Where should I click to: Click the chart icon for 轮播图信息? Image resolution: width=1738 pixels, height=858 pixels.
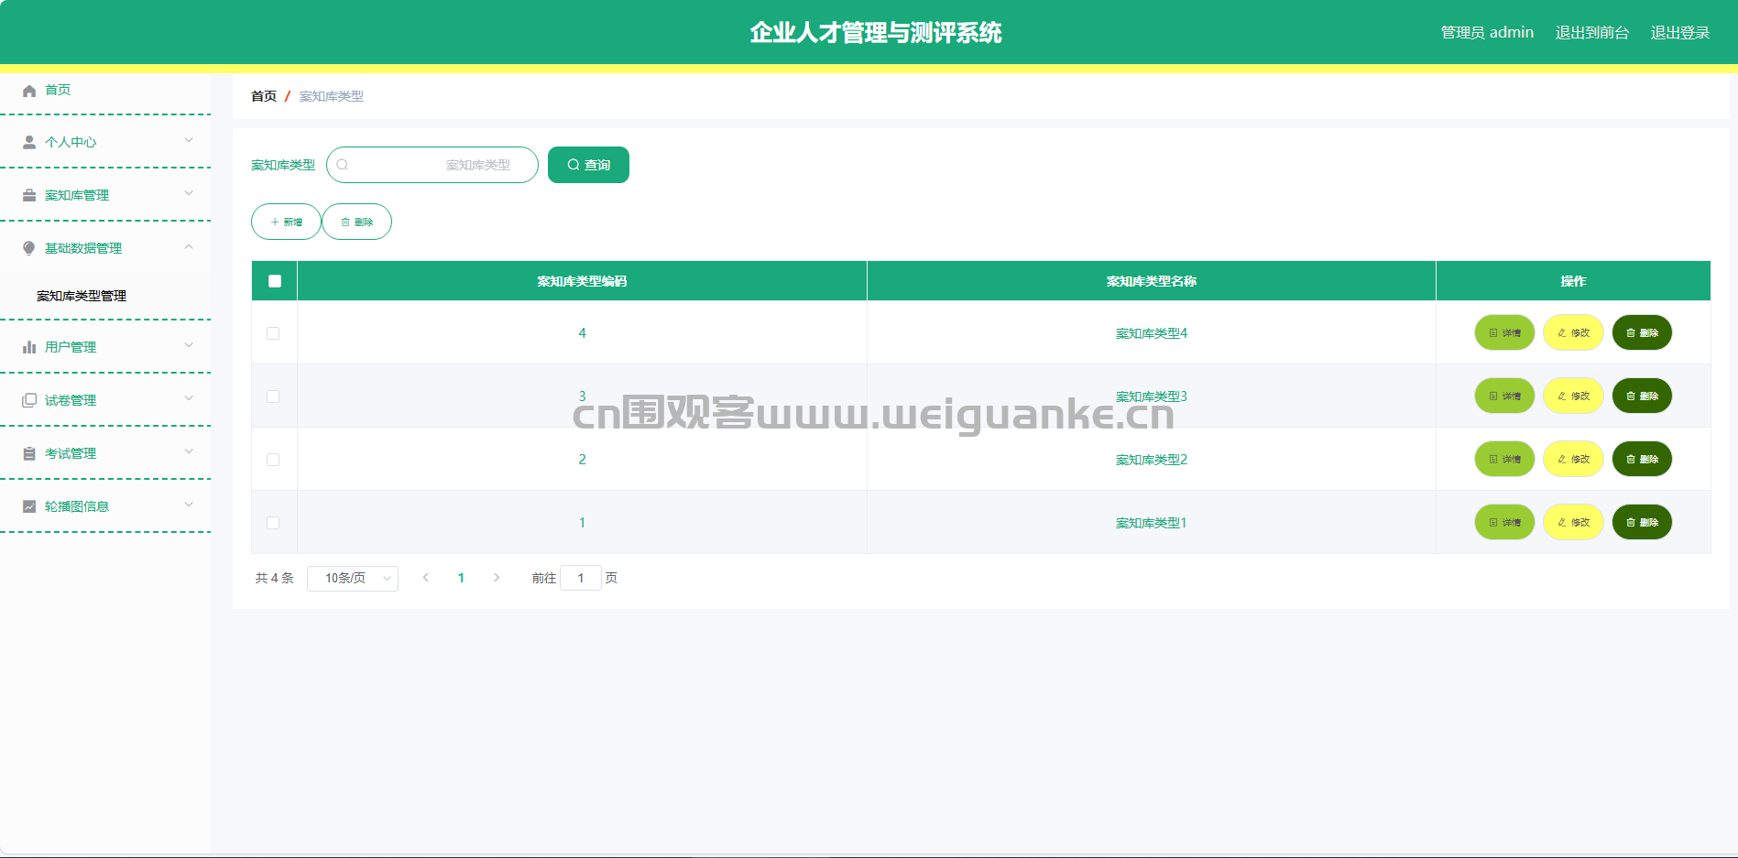[x=29, y=507]
